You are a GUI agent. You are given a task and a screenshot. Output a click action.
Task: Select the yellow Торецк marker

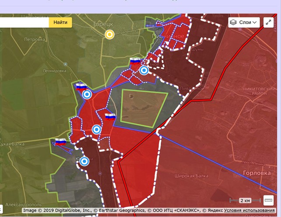point(110,34)
